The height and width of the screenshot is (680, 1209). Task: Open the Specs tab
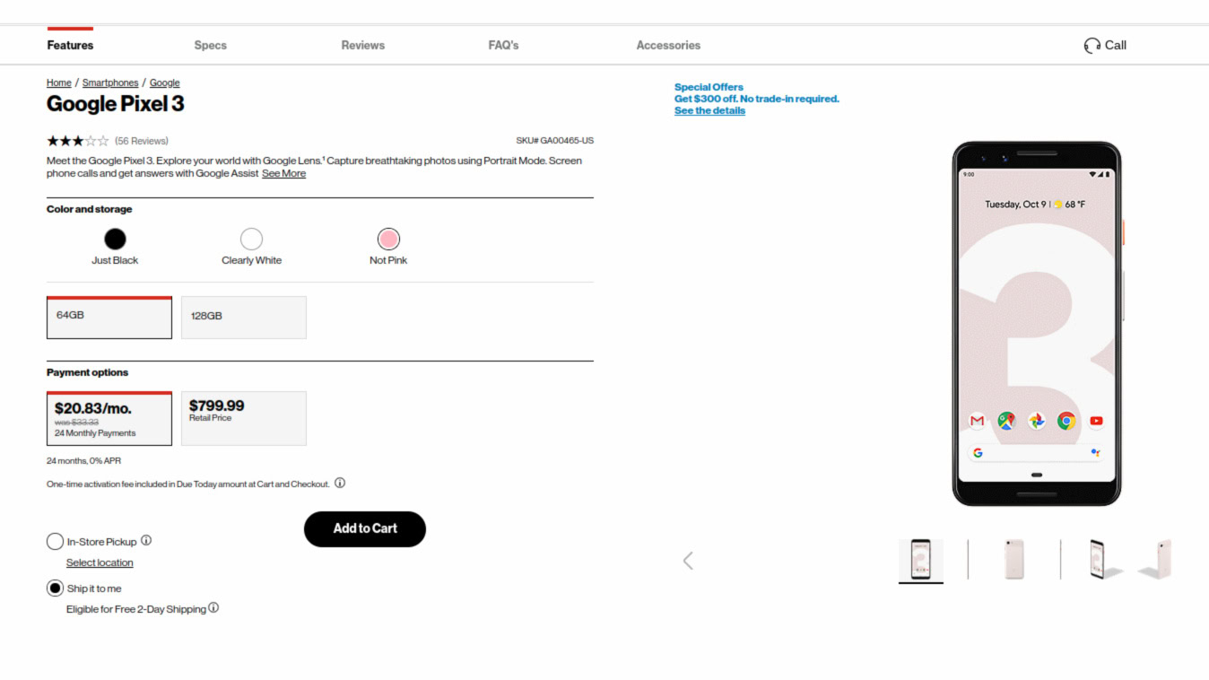point(211,45)
